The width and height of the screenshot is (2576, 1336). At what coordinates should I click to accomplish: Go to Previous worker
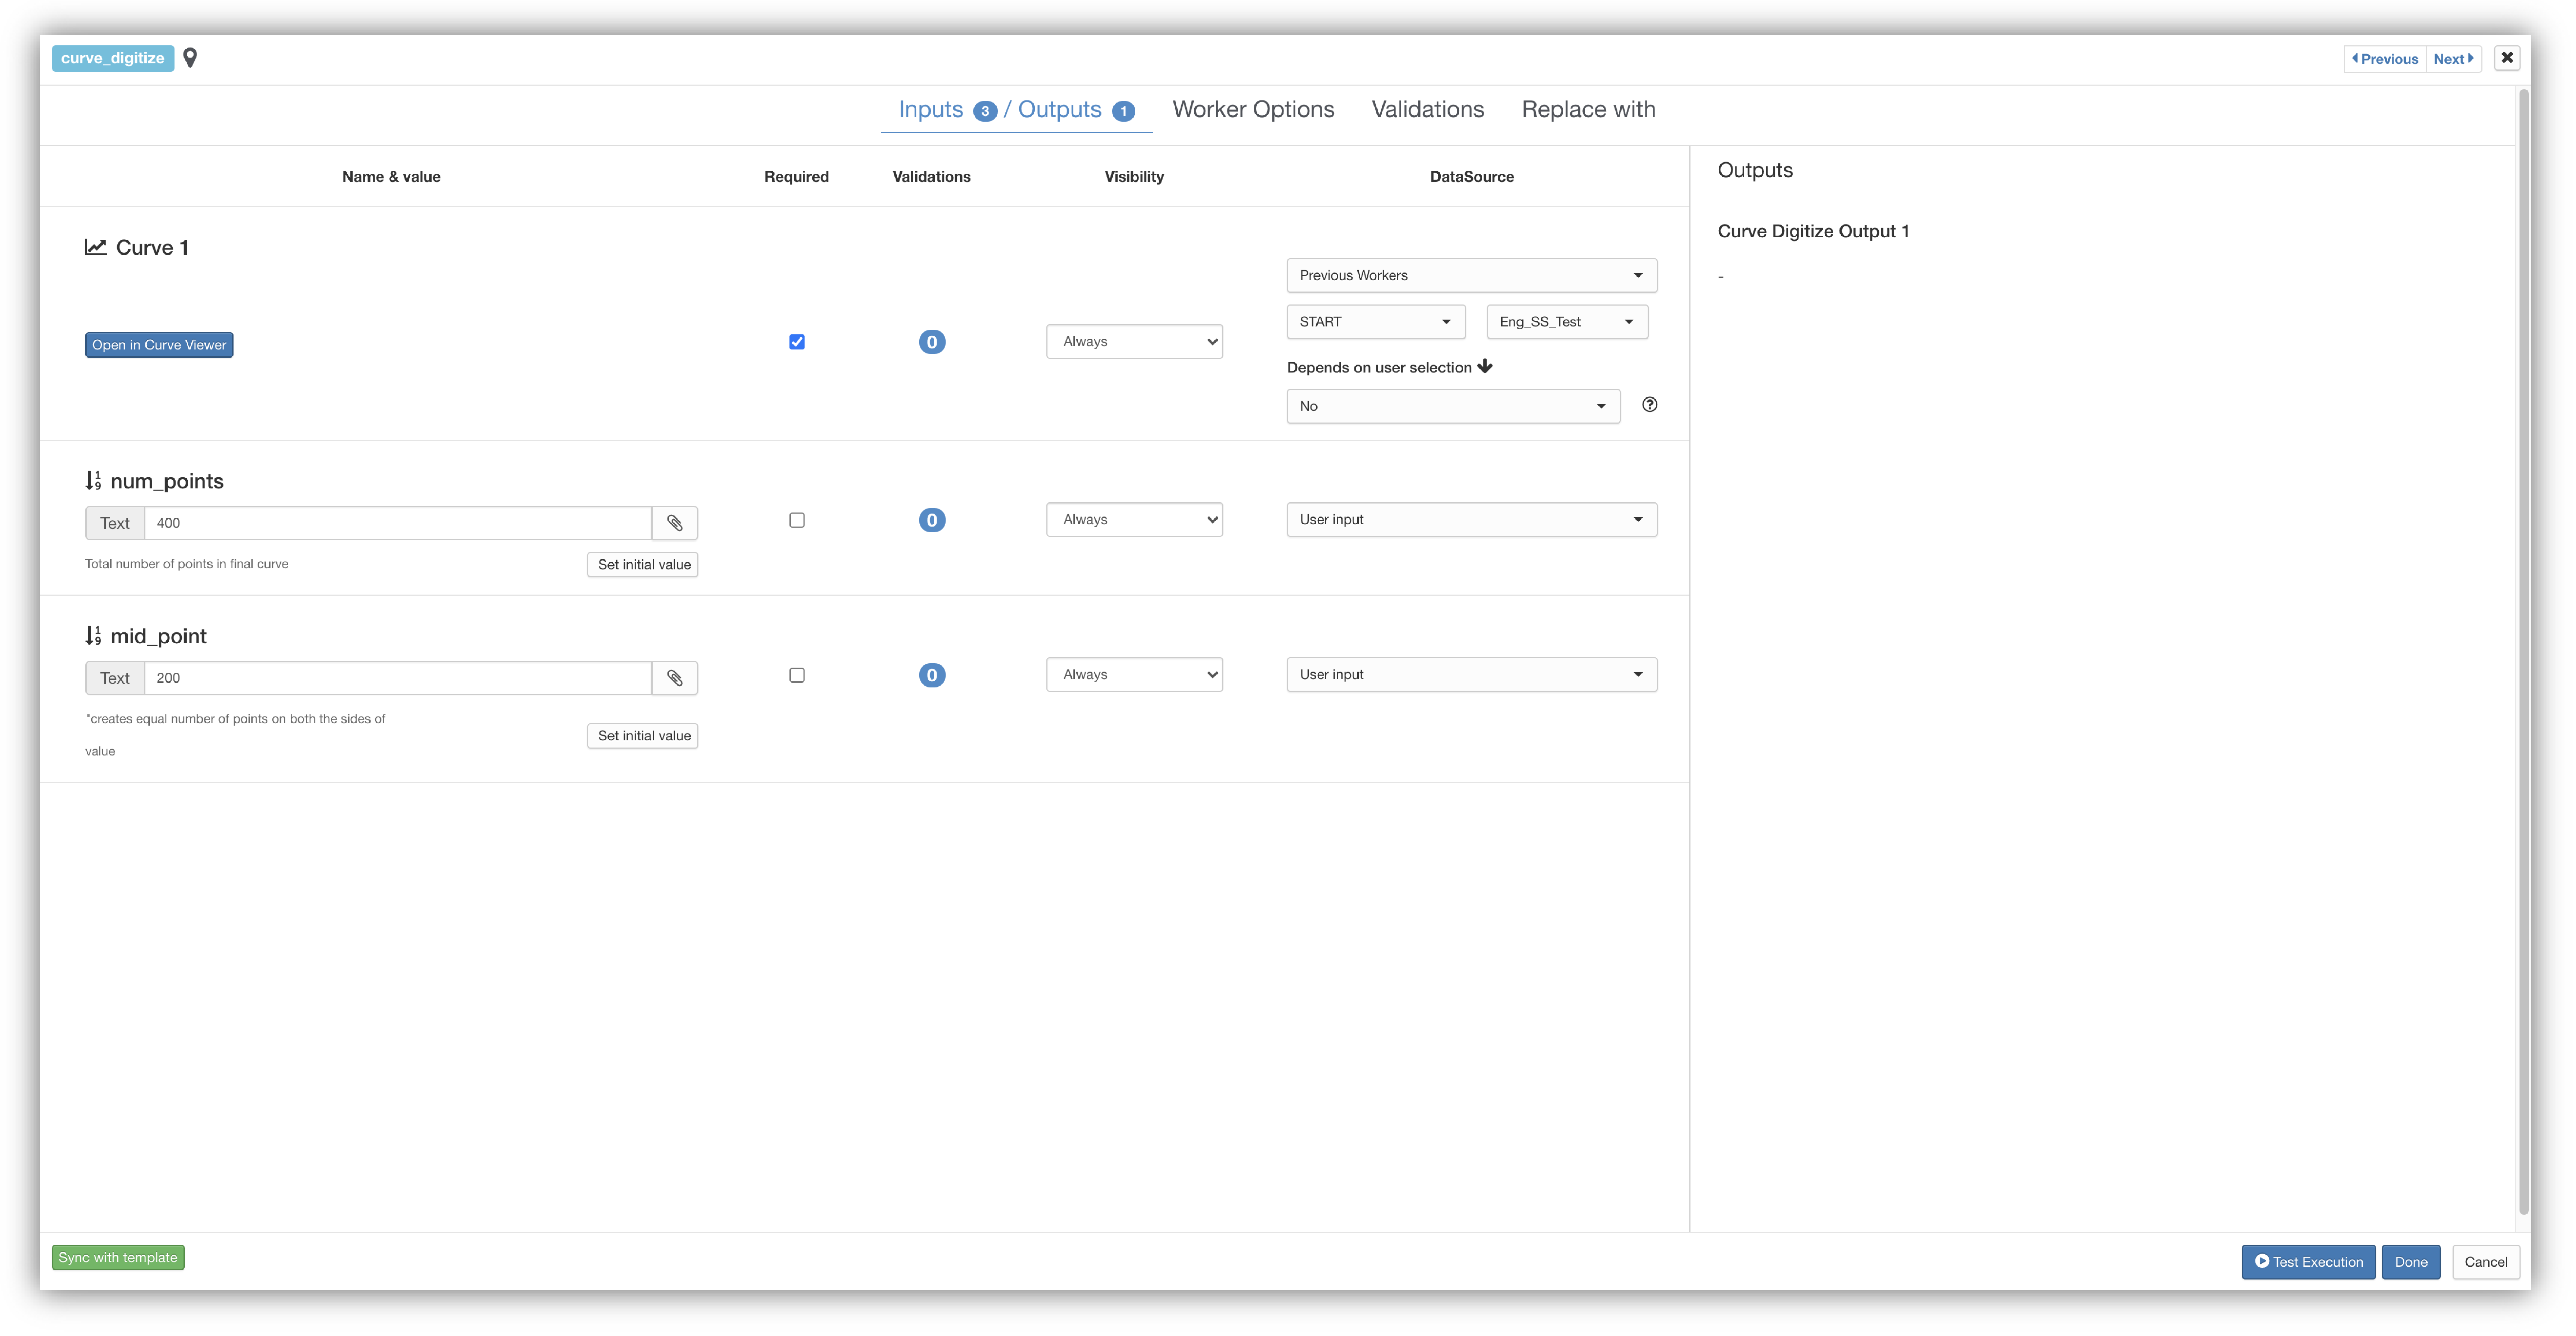(x=2385, y=59)
